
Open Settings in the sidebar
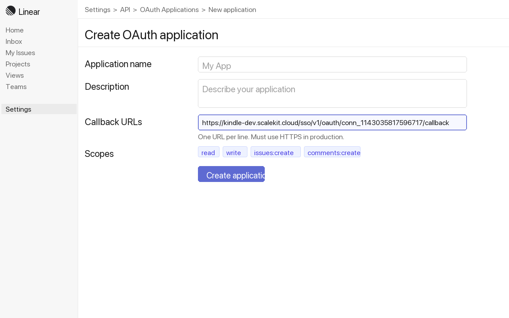pos(18,109)
